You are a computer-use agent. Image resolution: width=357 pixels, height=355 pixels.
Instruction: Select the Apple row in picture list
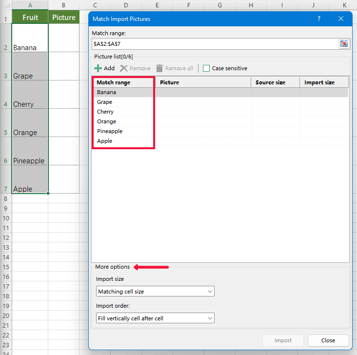[220, 141]
